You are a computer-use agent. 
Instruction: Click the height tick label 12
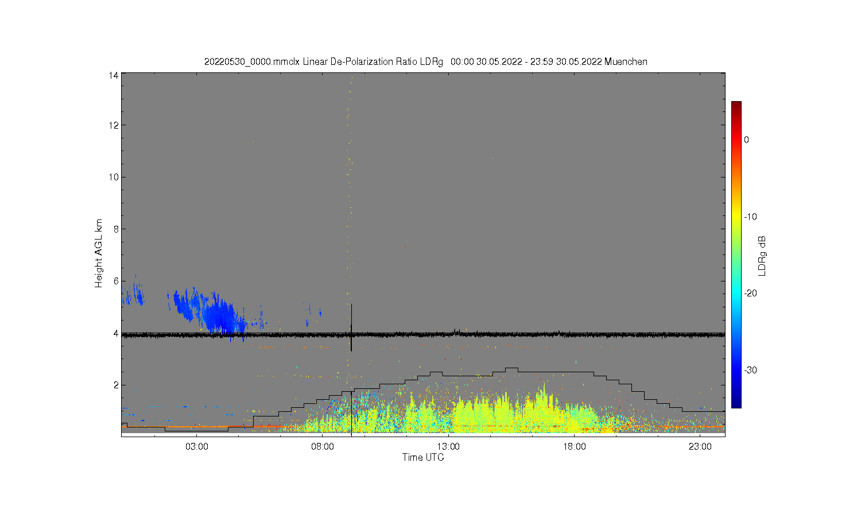click(114, 125)
